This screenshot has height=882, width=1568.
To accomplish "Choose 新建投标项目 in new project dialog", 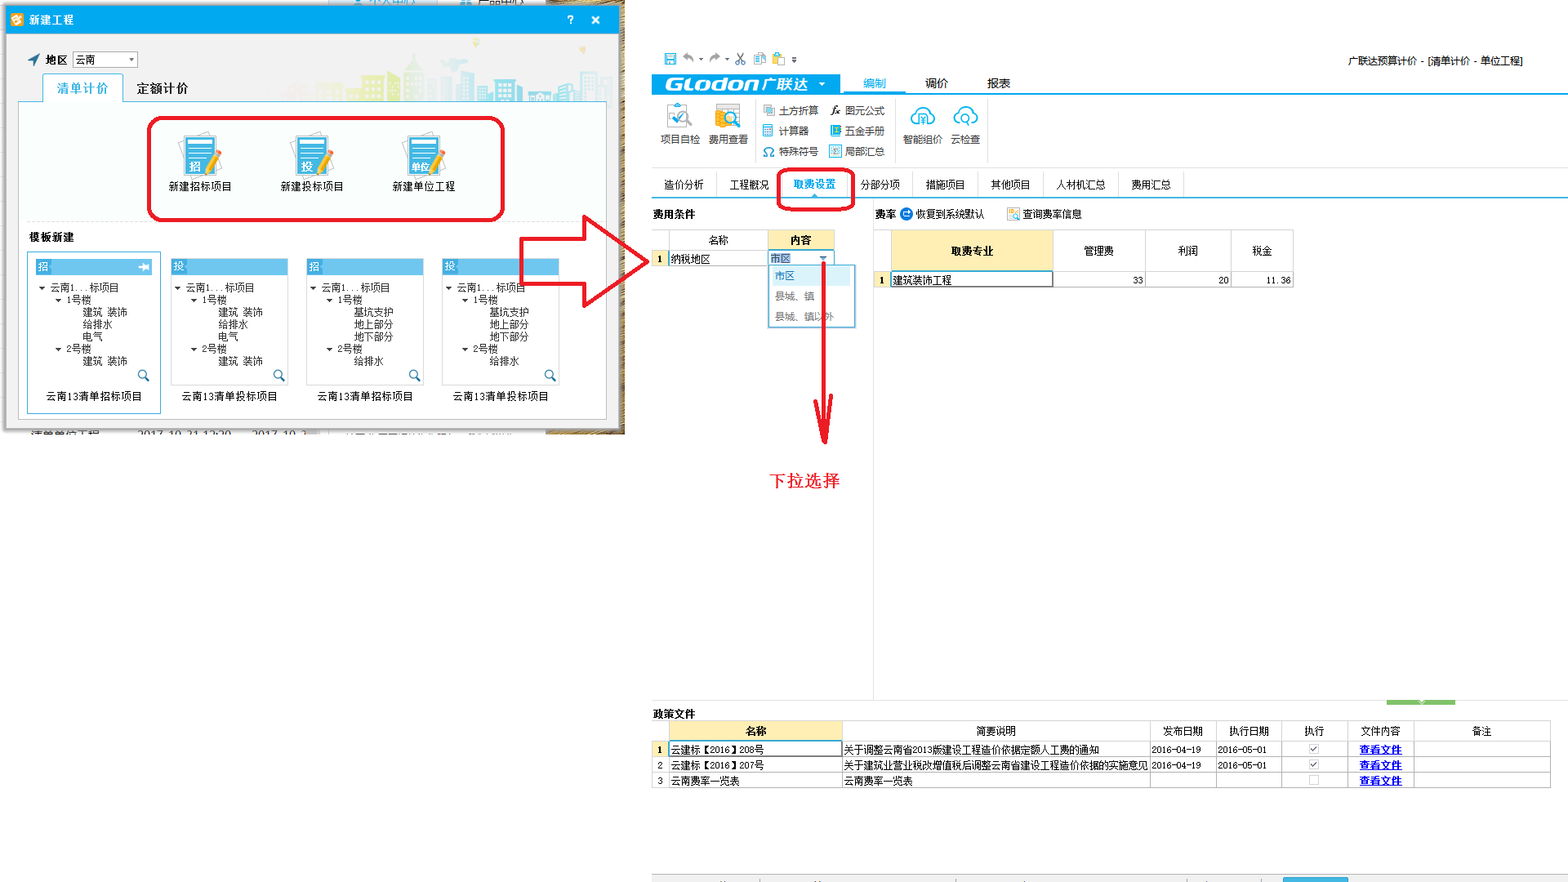I will click(x=312, y=164).
